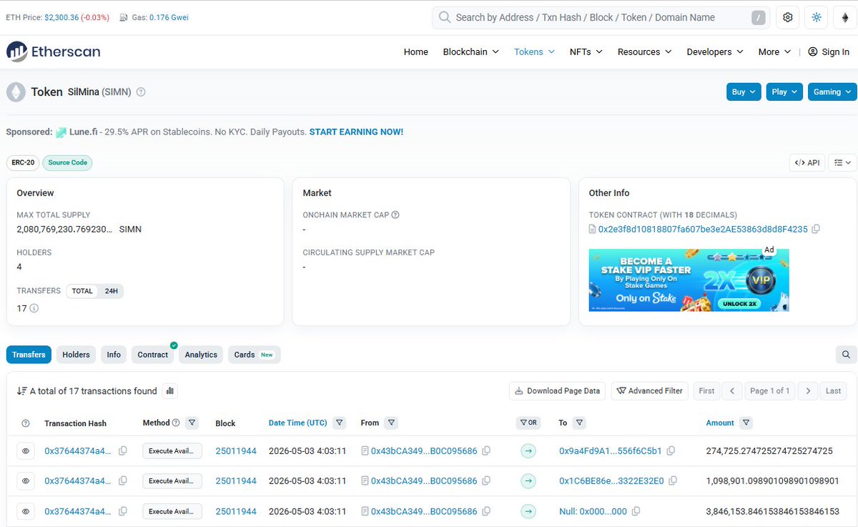Open the Developers menu
Viewport: 858px width, 527px height.
pos(715,51)
